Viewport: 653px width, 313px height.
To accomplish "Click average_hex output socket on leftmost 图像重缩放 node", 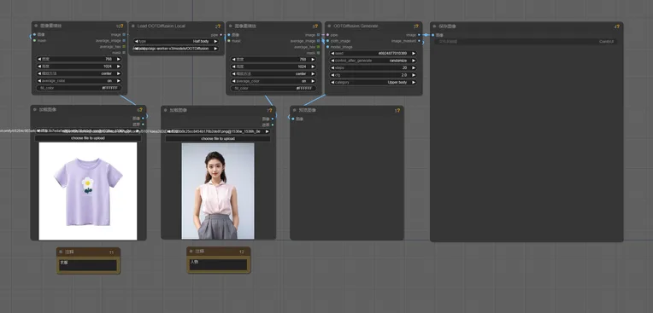I will [x=124, y=47].
